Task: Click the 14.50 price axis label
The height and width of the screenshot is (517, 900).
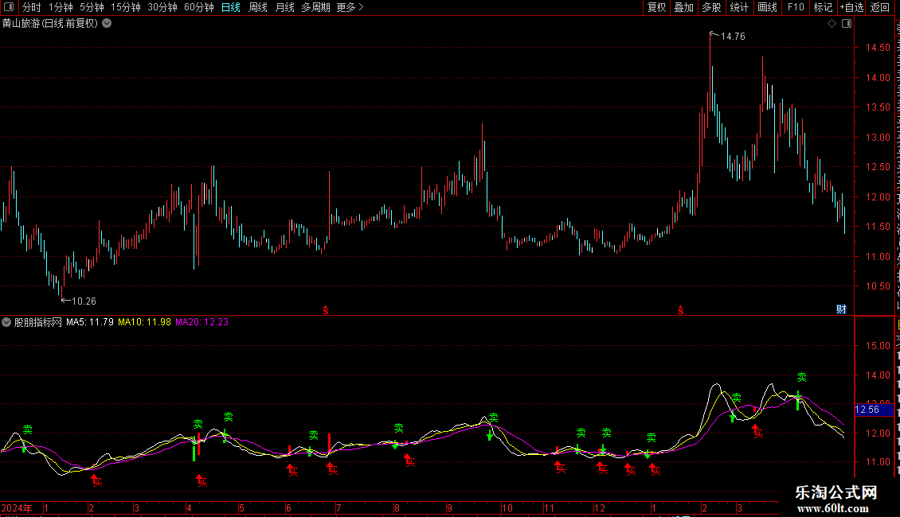Action: pyautogui.click(x=878, y=48)
